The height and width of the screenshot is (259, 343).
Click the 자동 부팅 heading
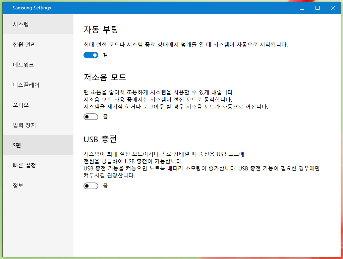pos(101,29)
